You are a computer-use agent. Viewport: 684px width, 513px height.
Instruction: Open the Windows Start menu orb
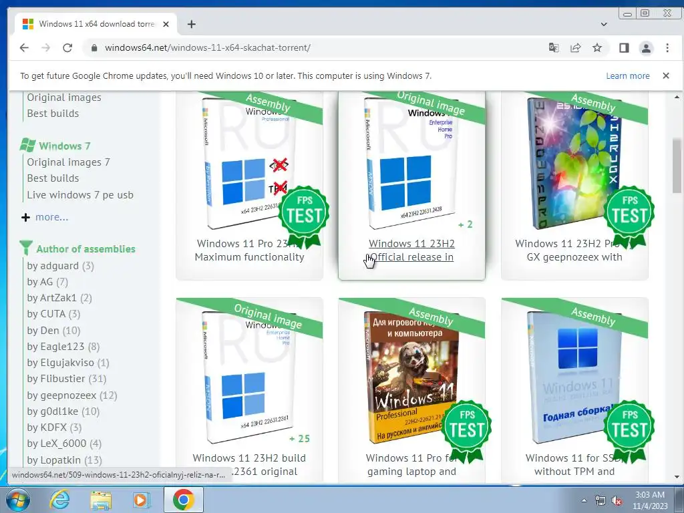coord(18,500)
